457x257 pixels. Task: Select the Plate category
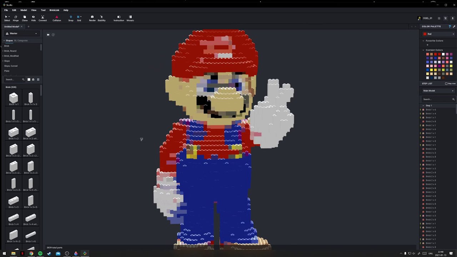click(7, 71)
